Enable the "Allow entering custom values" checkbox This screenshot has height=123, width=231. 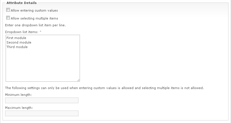tap(8, 10)
